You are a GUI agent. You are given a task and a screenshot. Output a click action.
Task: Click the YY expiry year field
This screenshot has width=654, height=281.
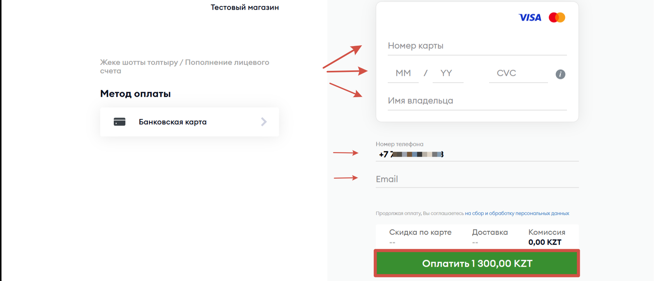[448, 74]
